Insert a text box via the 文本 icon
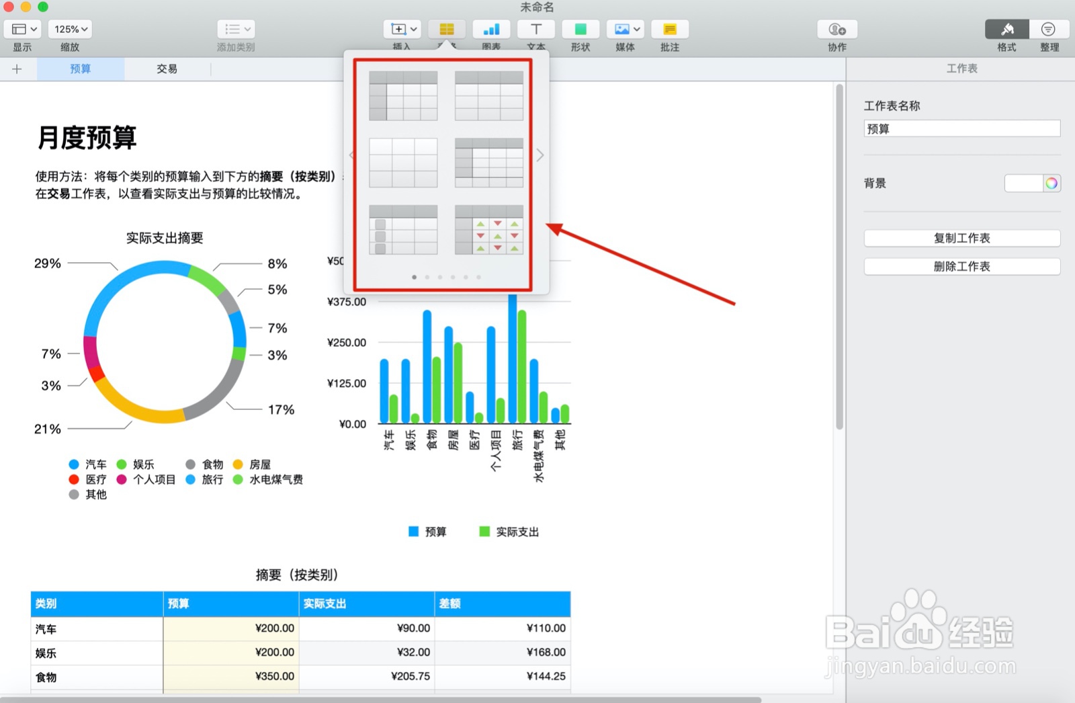 (535, 29)
